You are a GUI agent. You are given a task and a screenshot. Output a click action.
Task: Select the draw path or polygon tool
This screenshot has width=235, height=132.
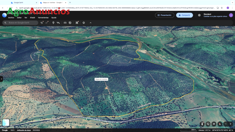point(58,23)
